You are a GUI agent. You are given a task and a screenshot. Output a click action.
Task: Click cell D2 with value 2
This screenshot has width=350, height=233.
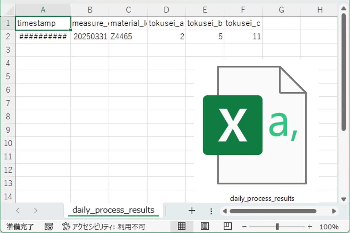[167, 36]
